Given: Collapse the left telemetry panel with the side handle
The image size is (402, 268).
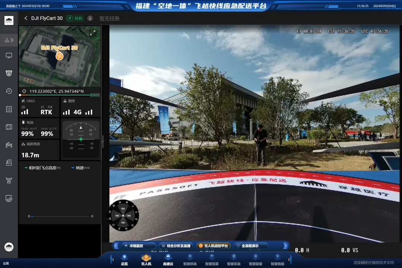Looking at the screenshot, I should (103, 141).
